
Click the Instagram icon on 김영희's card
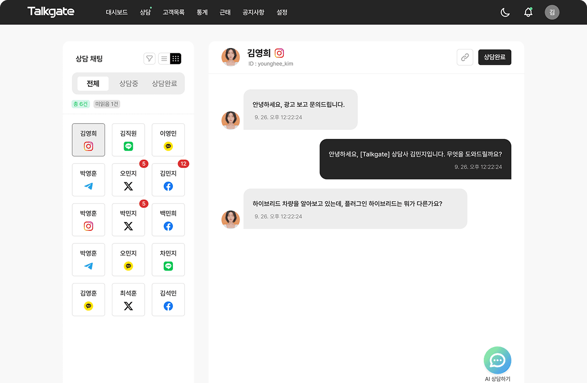88,146
